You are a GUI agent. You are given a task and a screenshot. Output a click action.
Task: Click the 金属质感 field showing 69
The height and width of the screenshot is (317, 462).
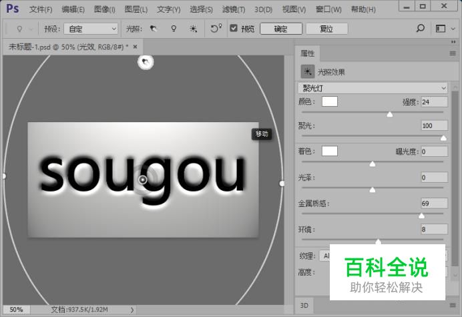[435, 204]
